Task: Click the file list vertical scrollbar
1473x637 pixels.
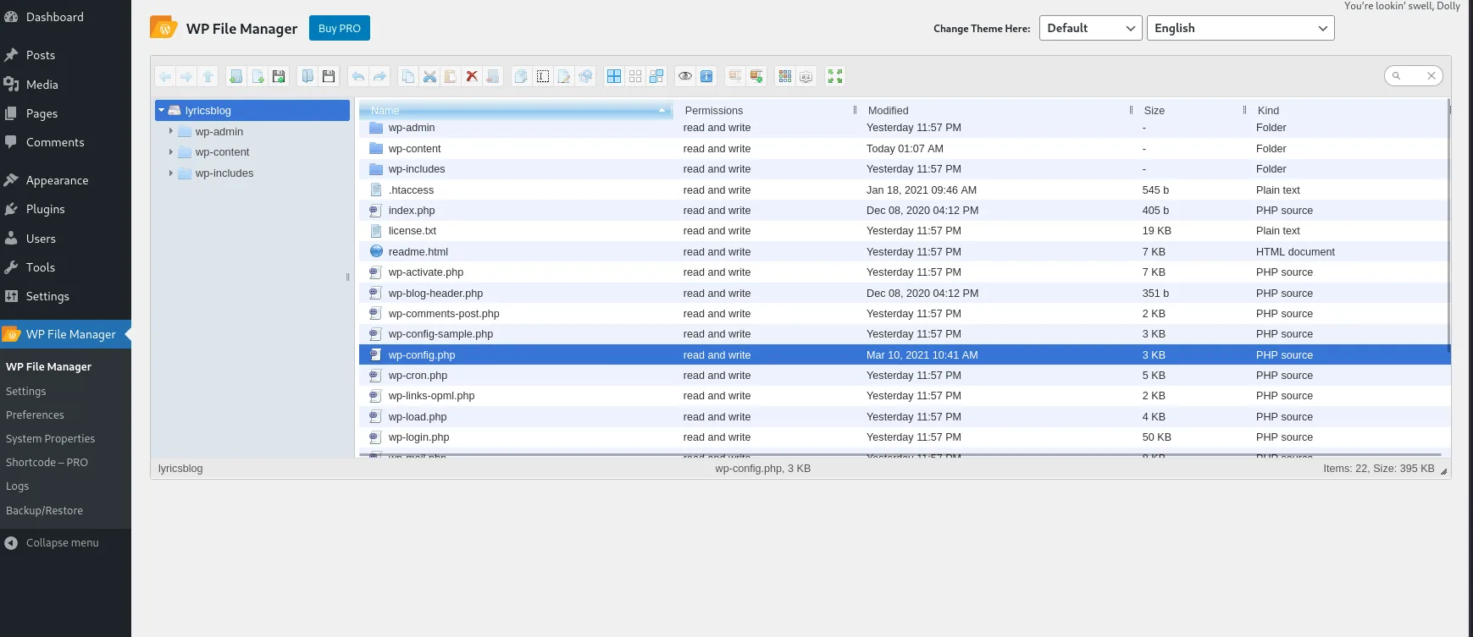Action: click(x=1449, y=227)
